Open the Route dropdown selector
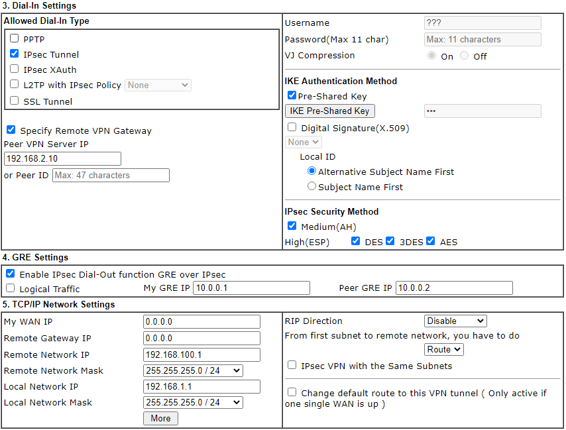The width and height of the screenshot is (566, 430). pos(443,349)
